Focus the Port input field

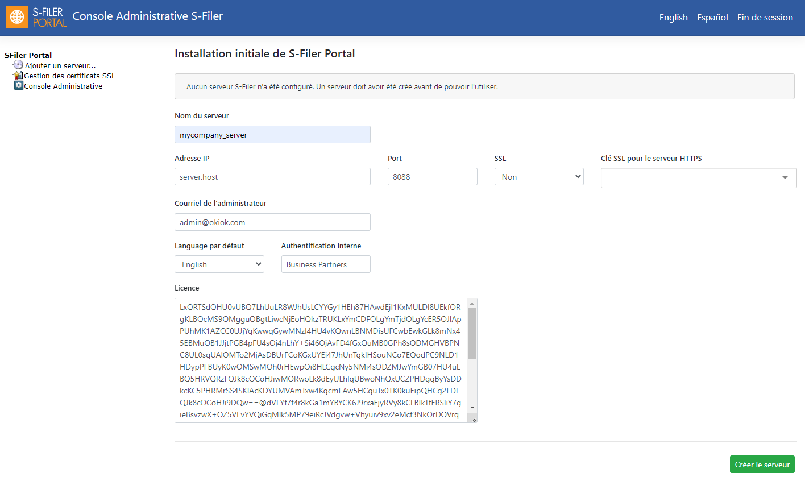click(x=432, y=177)
